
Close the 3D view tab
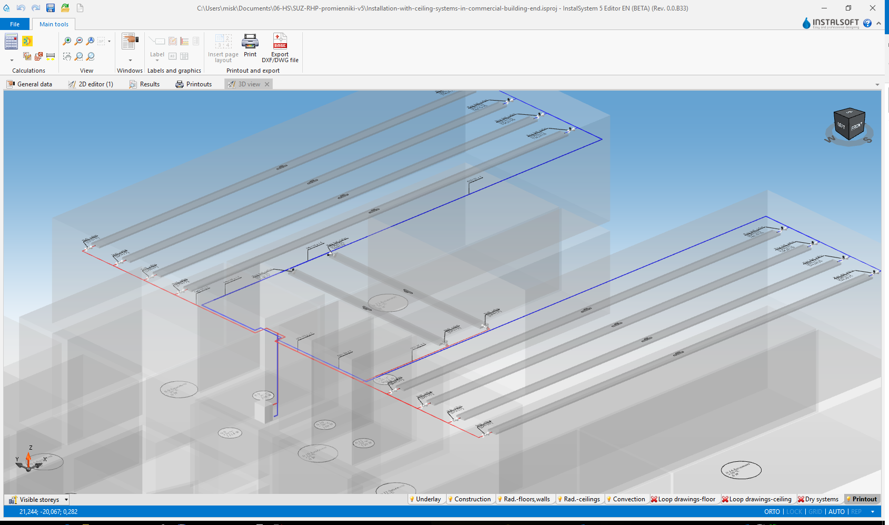[x=267, y=84]
